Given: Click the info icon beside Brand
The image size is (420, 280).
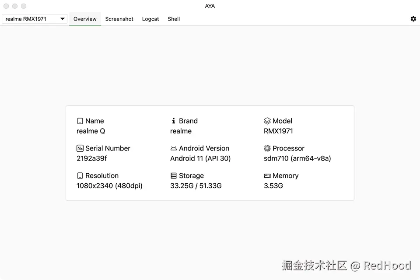Looking at the screenshot, I should (174, 121).
